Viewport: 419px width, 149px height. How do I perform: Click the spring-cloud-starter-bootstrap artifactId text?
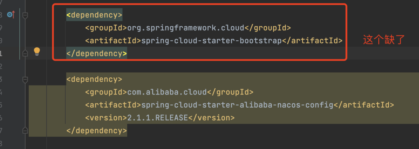point(212,41)
